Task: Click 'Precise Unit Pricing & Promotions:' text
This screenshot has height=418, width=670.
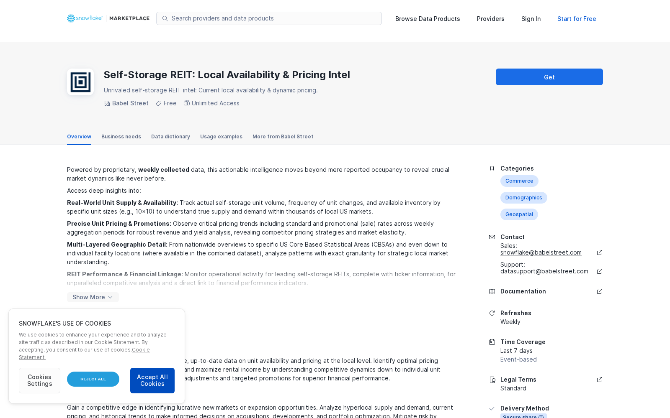Action: click(119, 224)
